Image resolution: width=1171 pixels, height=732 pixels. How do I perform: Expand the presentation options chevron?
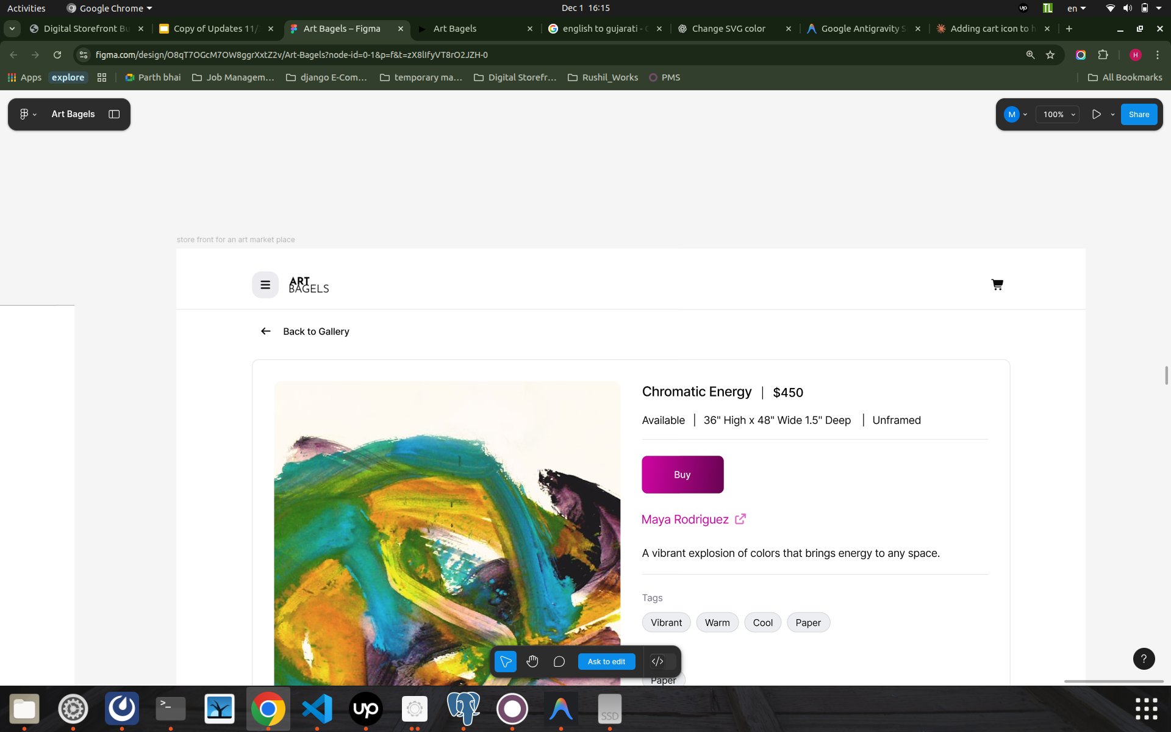click(x=1112, y=114)
